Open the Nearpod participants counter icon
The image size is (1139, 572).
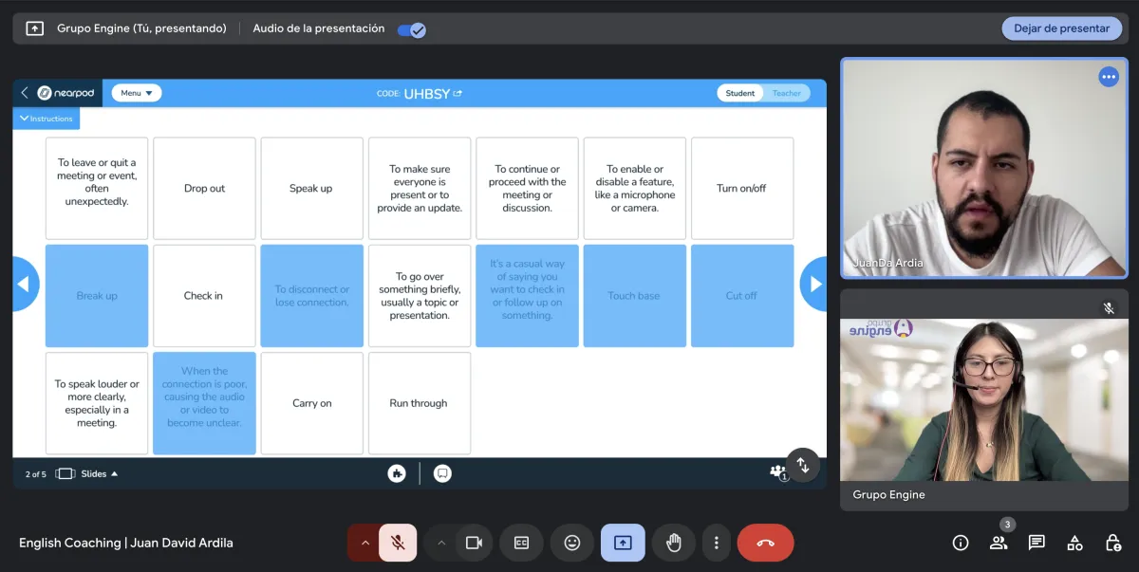[x=778, y=471]
